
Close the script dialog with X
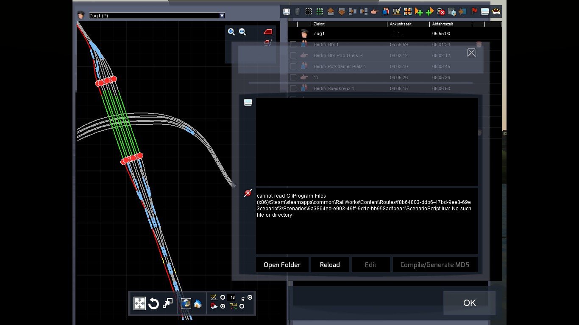471,52
